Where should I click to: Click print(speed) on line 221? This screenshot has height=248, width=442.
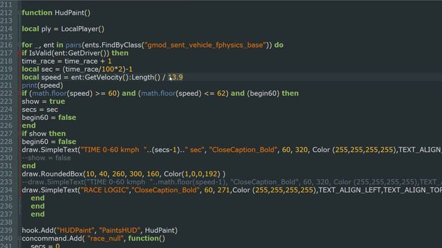(42, 85)
